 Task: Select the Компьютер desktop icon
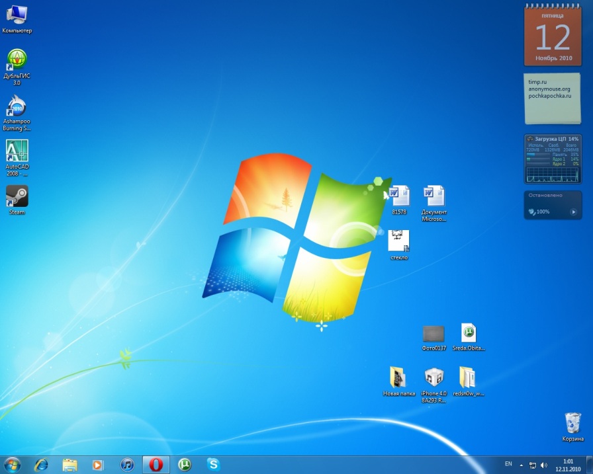pos(17,20)
